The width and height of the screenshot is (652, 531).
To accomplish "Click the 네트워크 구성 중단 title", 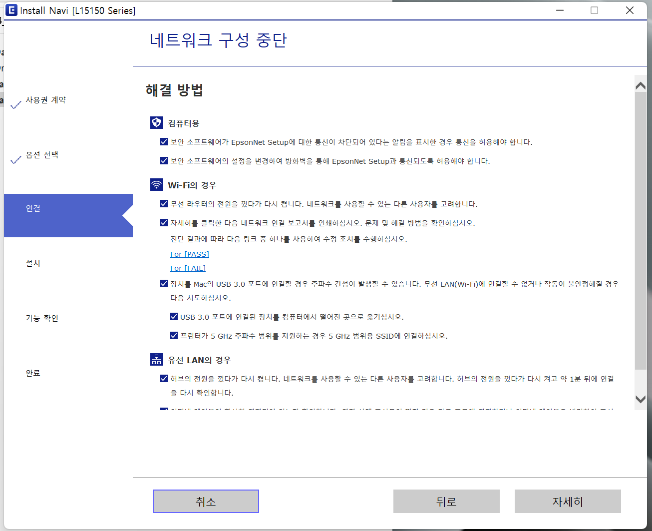I will pyautogui.click(x=218, y=40).
